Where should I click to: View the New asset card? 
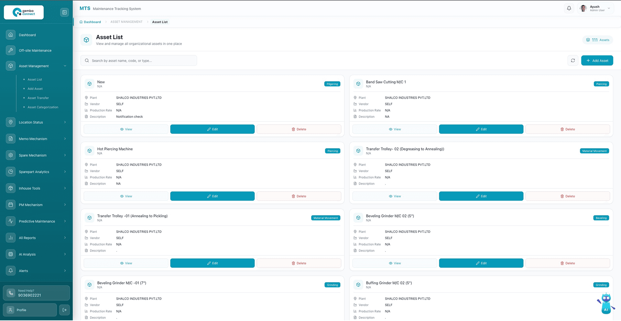pos(126,129)
